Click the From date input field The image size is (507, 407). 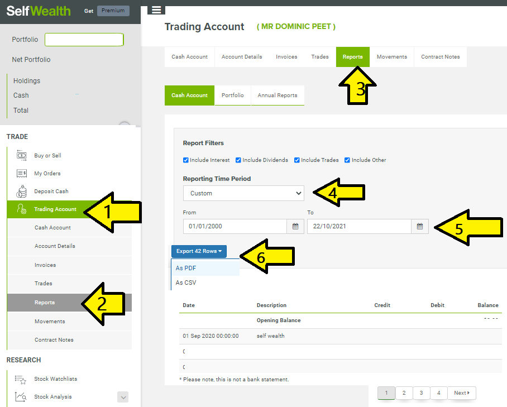click(x=235, y=226)
